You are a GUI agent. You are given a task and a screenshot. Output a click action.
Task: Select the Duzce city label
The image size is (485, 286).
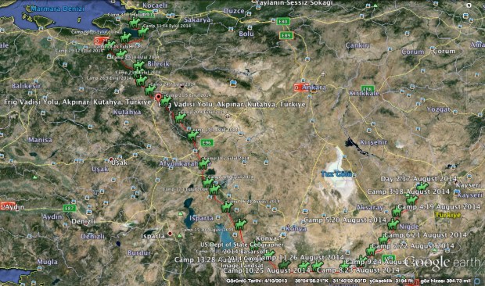(234, 11)
